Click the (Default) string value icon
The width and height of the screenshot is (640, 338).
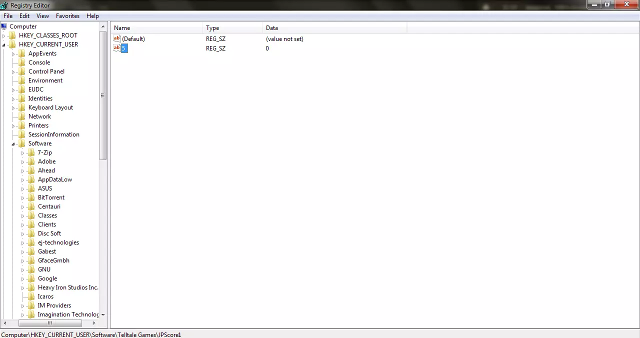(117, 38)
